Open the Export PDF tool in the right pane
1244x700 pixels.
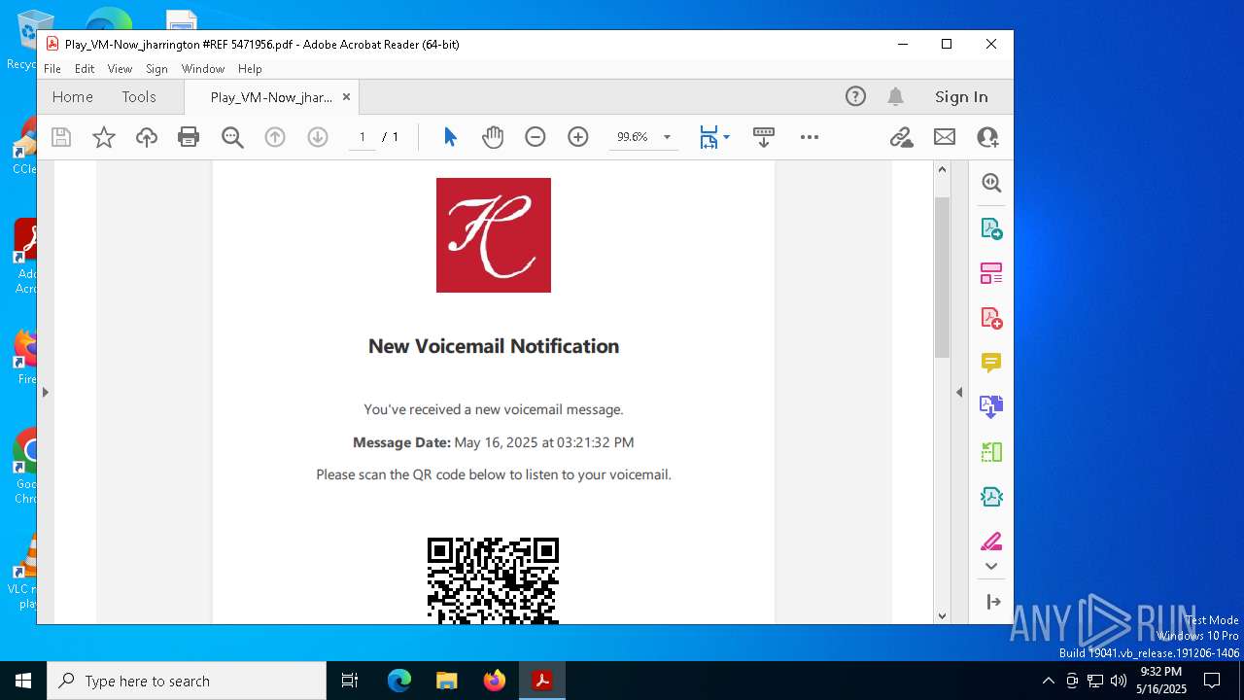[x=991, y=228]
